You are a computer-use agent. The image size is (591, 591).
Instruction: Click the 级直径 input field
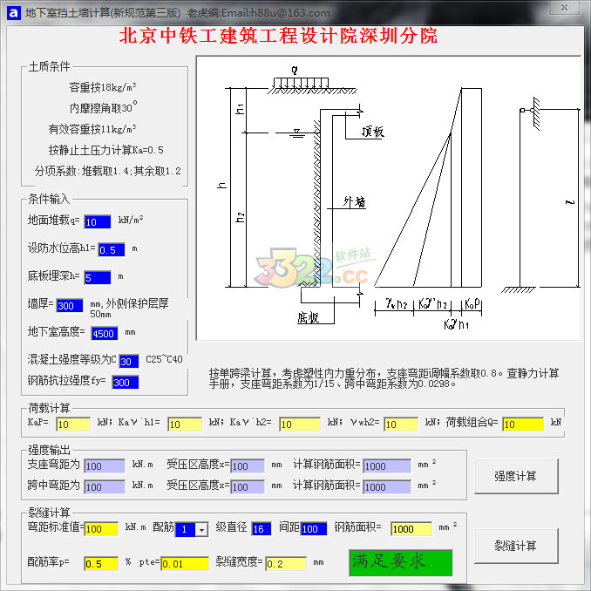click(262, 529)
